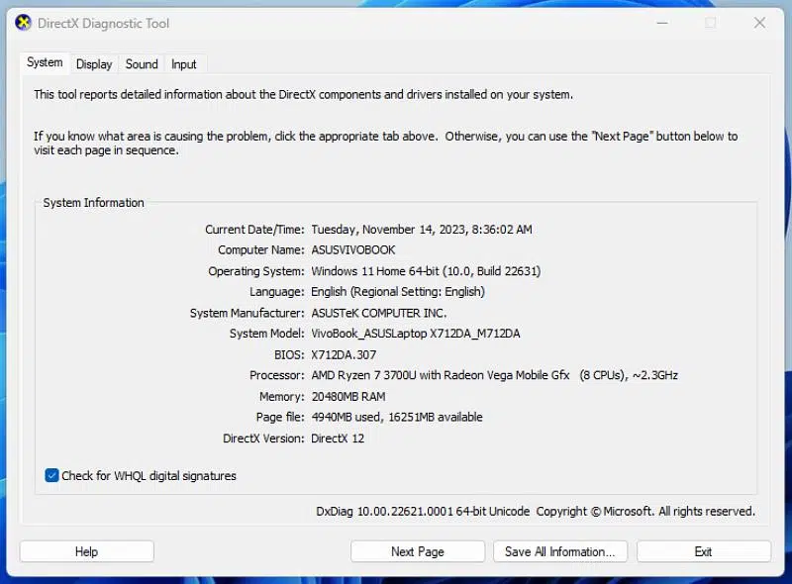Click the DirectX icon in the title bar
Screen dimensions: 792x584
click(x=24, y=22)
